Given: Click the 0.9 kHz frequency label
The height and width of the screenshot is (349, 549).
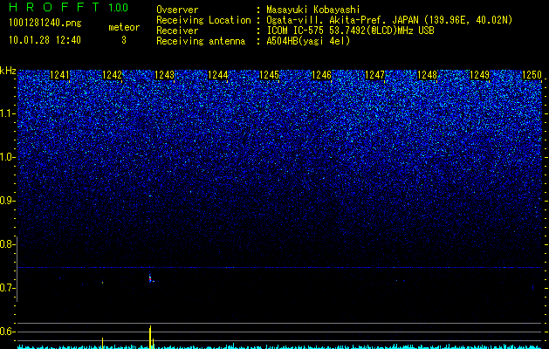Looking at the screenshot, I should 7,201.
